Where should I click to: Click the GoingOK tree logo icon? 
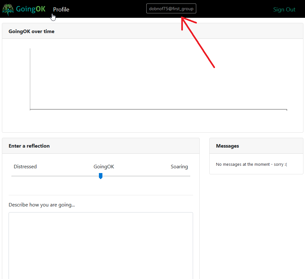pyautogui.click(x=8, y=10)
